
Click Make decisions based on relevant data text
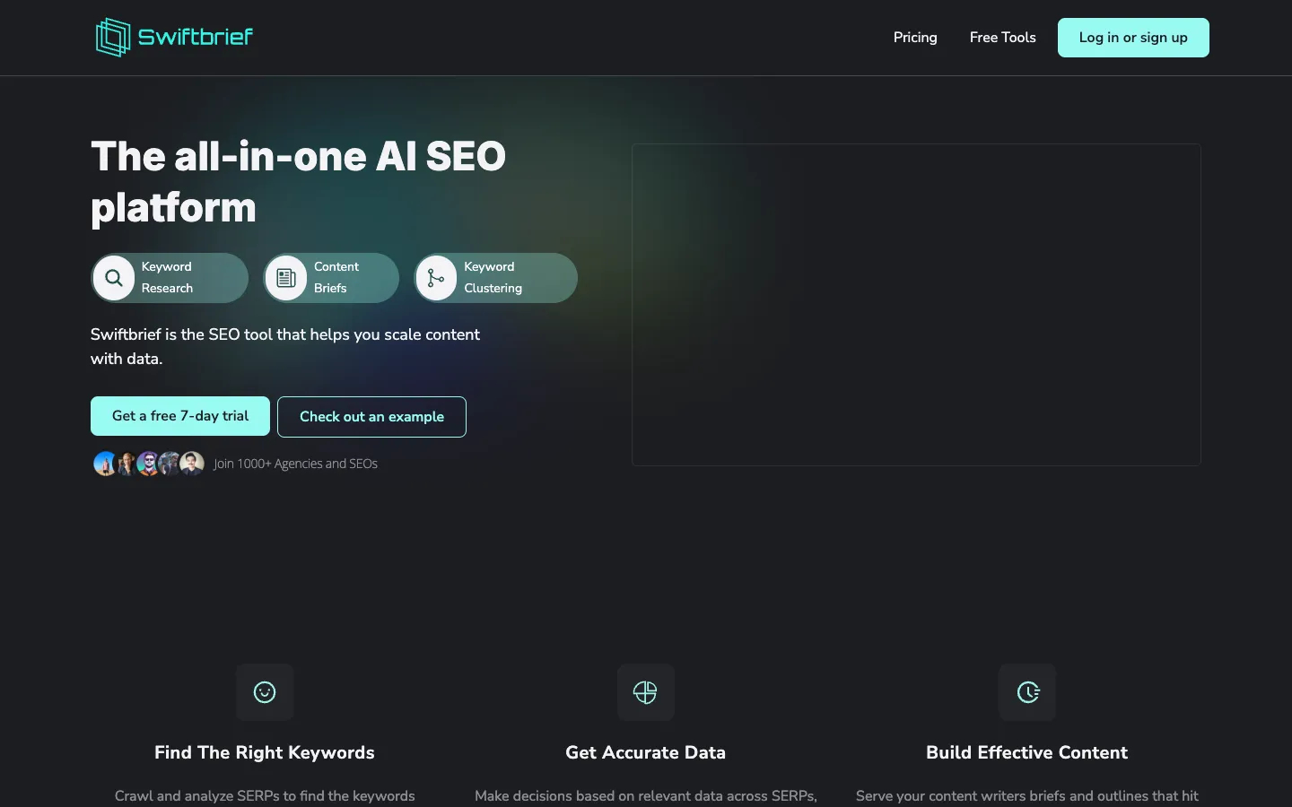[x=646, y=796]
